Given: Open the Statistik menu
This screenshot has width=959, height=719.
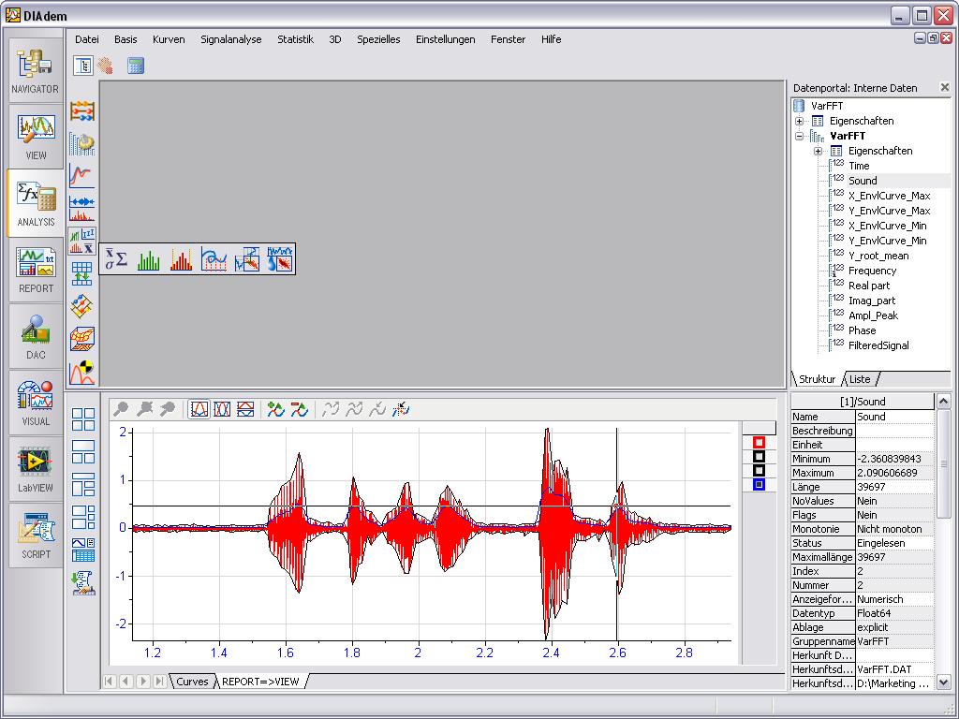Looking at the screenshot, I should point(295,39).
